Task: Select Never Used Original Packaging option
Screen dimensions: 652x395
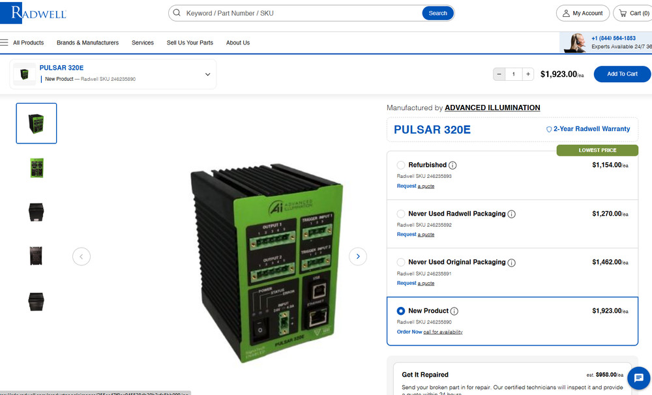Action: pos(401,262)
